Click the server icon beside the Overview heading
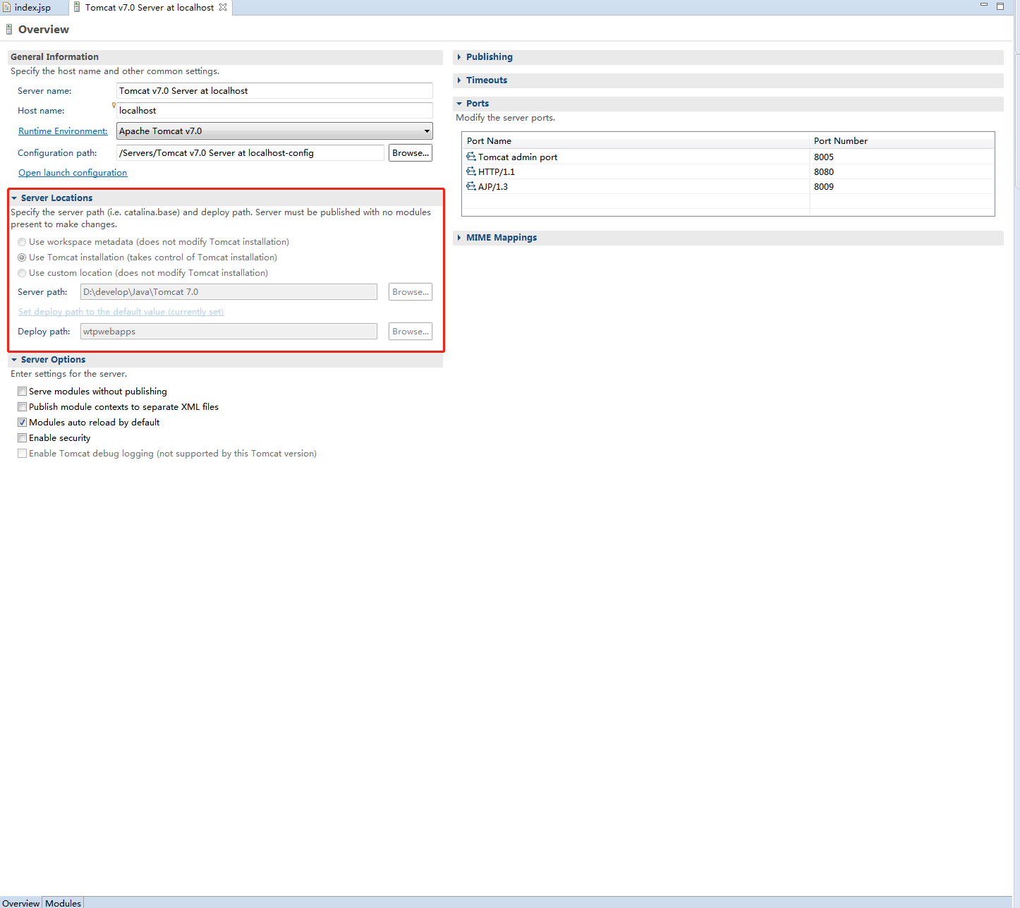Viewport: 1020px width, 908px height. (9, 30)
